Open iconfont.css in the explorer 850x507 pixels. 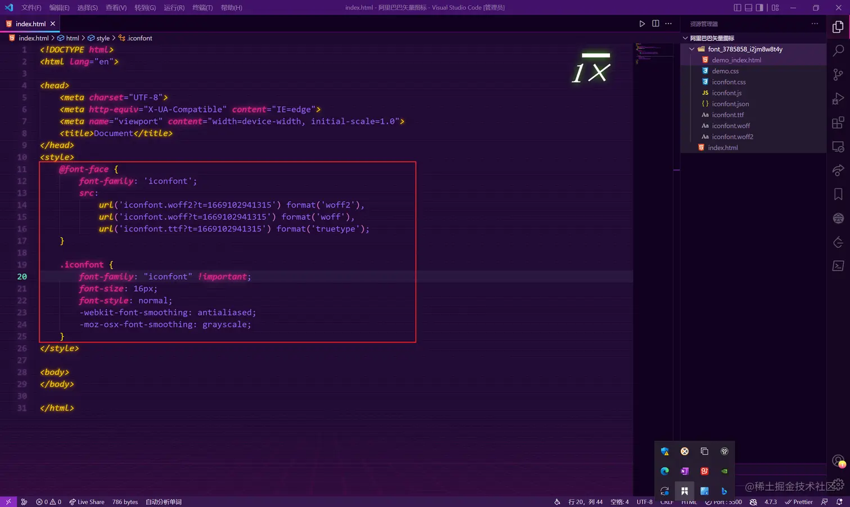753,82
